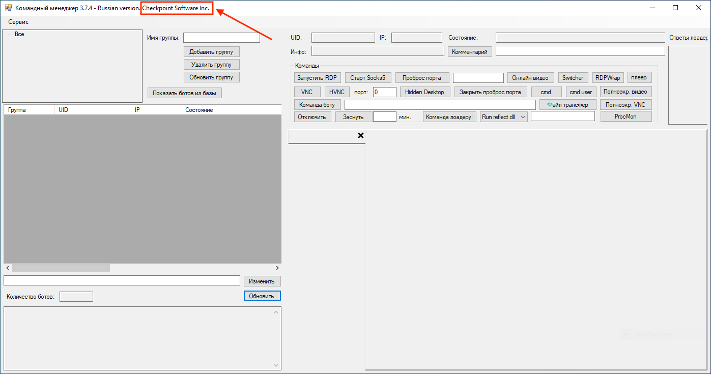Screen dimensions: 711x374
Task: Click the Изменить button
Action: (262, 281)
